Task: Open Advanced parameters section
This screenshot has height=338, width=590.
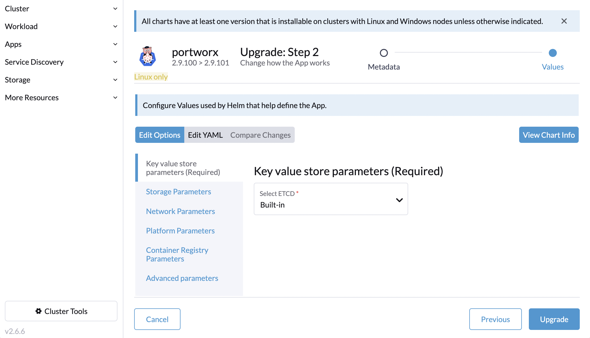Action: point(182,278)
